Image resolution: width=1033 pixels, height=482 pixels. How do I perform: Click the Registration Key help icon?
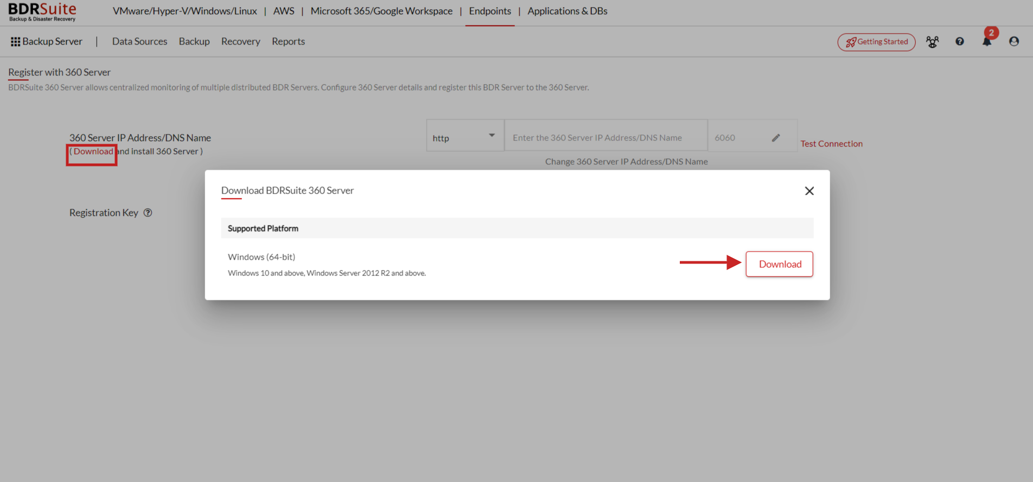148,213
